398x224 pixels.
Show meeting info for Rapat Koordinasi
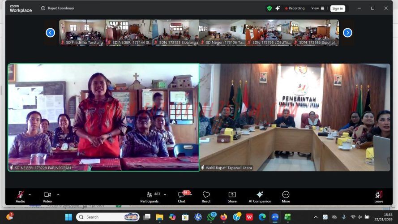point(43,8)
